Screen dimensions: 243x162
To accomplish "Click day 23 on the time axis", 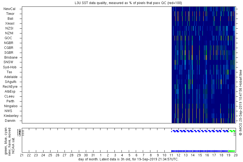I will (x=36, y=155).
